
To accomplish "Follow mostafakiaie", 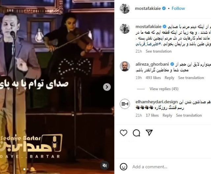I will tap(178, 8).
